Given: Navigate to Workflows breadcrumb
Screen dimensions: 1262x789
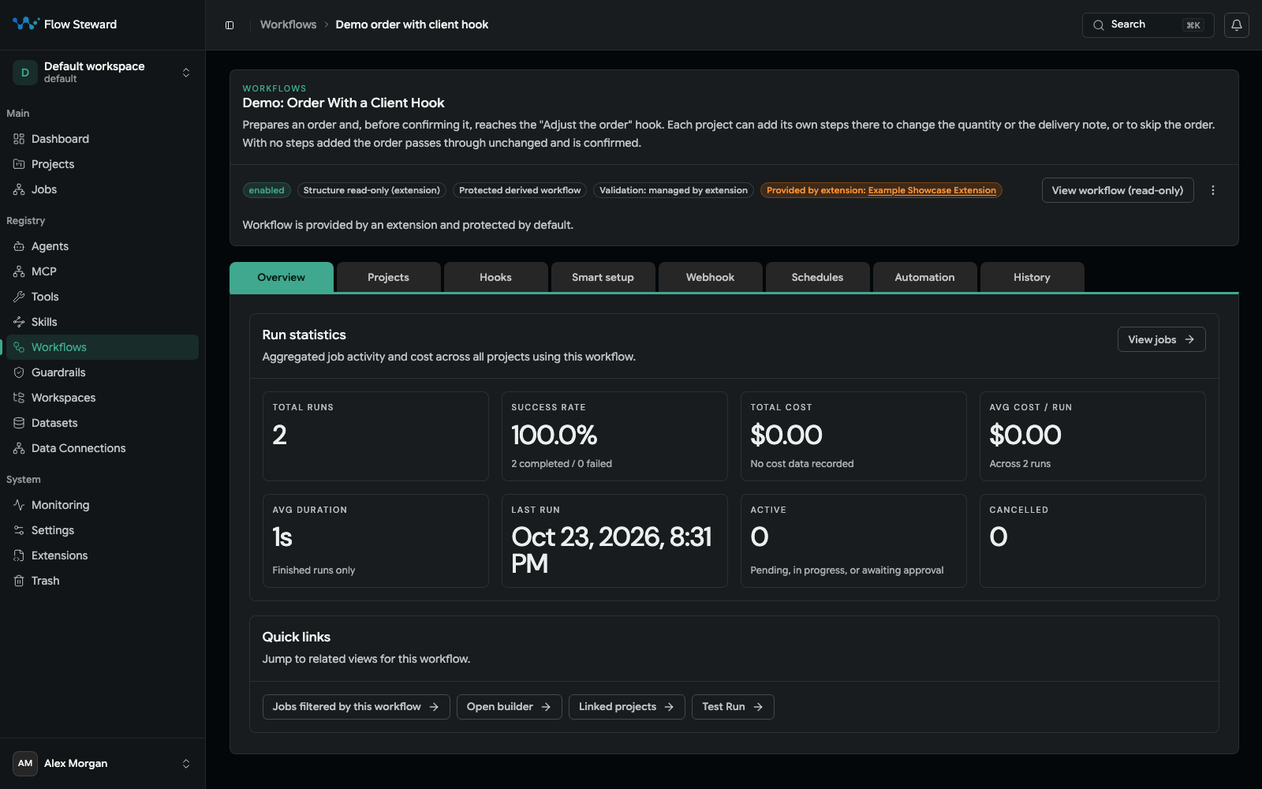Looking at the screenshot, I should 288,24.
